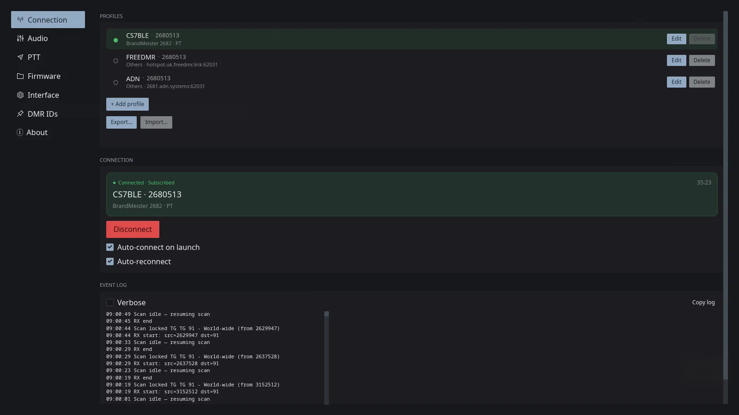Image resolution: width=739 pixels, height=415 pixels.
Task: Click the FREEDMR profile name text
Action: [x=141, y=57]
